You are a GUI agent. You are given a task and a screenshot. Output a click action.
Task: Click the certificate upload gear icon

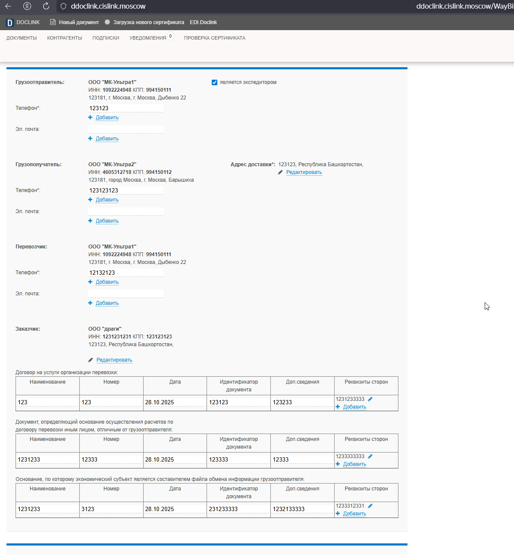coord(107,22)
